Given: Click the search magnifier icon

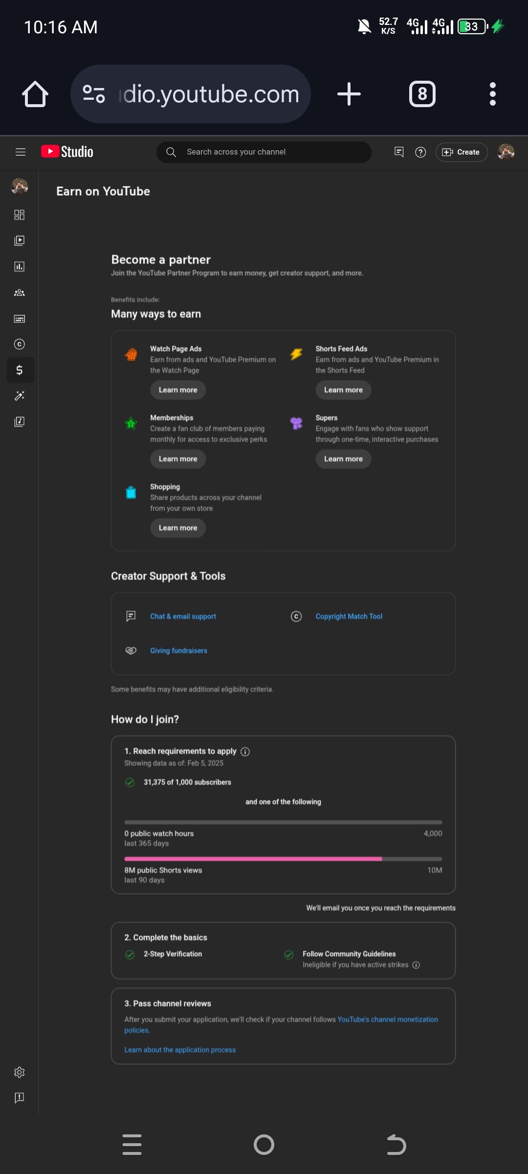Looking at the screenshot, I should tap(171, 152).
